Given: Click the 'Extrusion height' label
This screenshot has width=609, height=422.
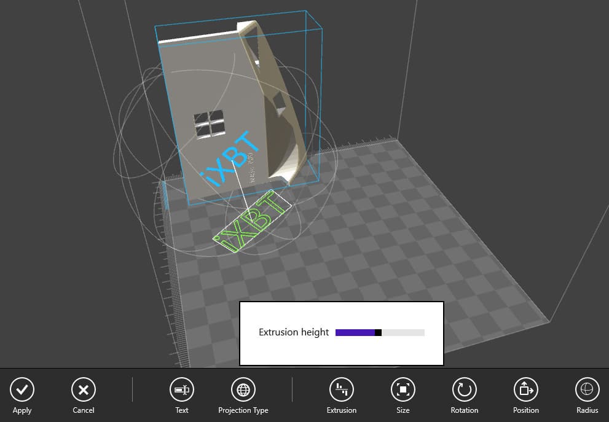Looking at the screenshot, I should tap(294, 332).
